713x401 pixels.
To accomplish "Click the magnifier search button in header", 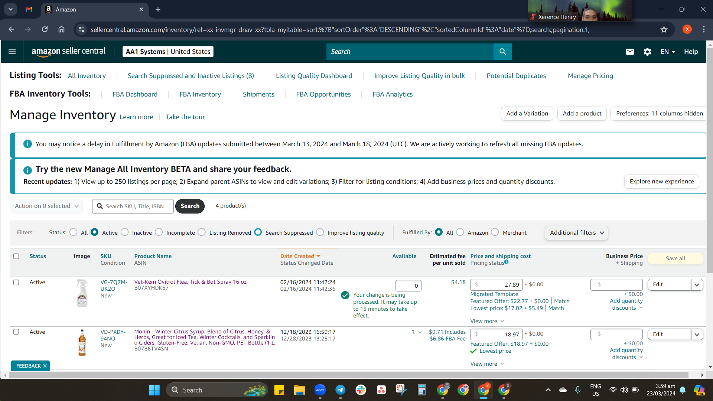I will pos(502,52).
